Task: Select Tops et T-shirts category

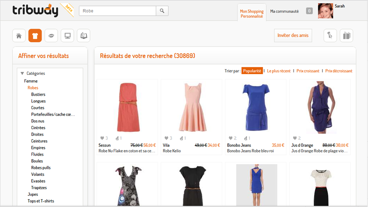Action: point(41,201)
